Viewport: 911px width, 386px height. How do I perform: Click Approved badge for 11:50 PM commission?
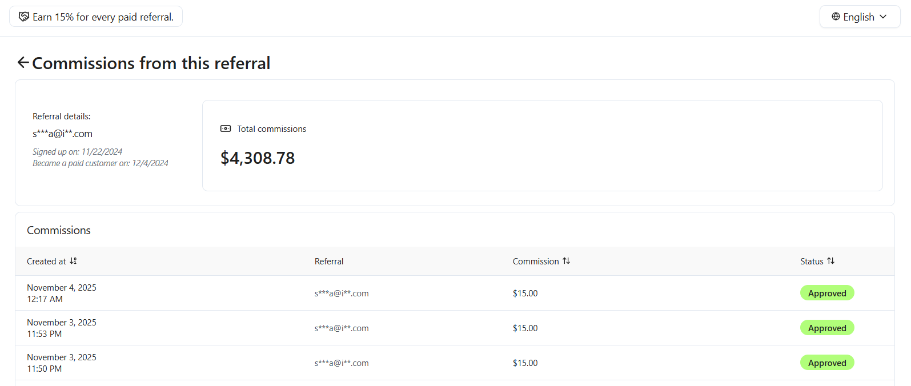tap(826, 363)
